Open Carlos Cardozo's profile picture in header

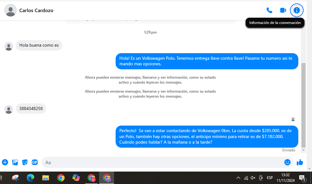point(10,10)
